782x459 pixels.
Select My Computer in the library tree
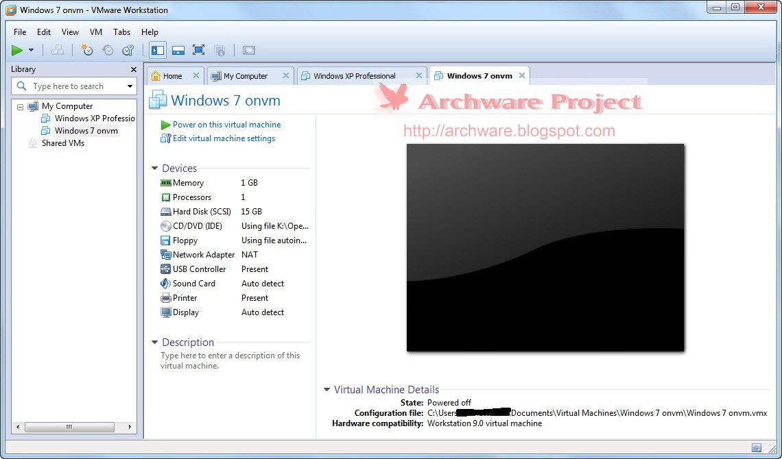click(67, 106)
